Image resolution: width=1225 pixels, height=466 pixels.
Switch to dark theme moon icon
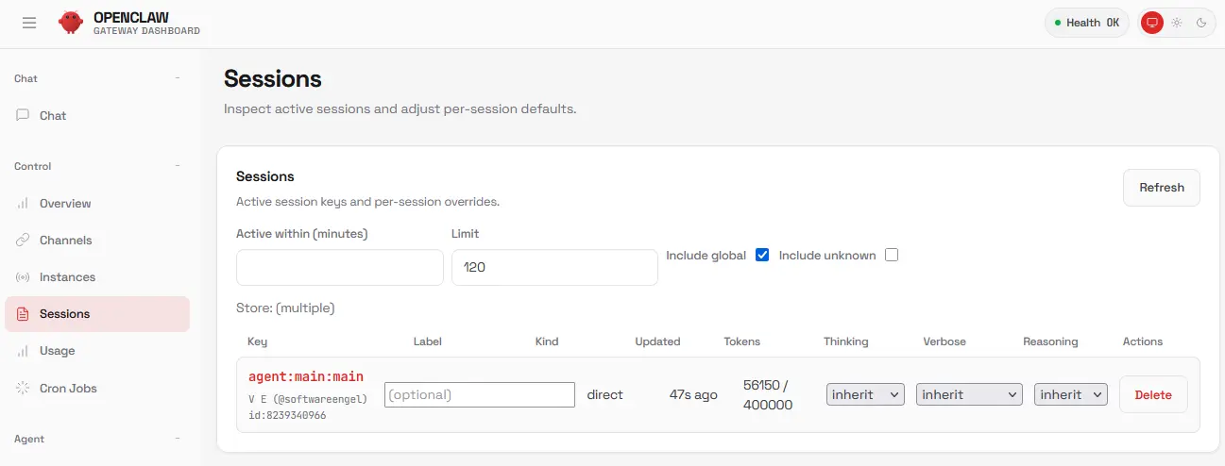[1201, 23]
